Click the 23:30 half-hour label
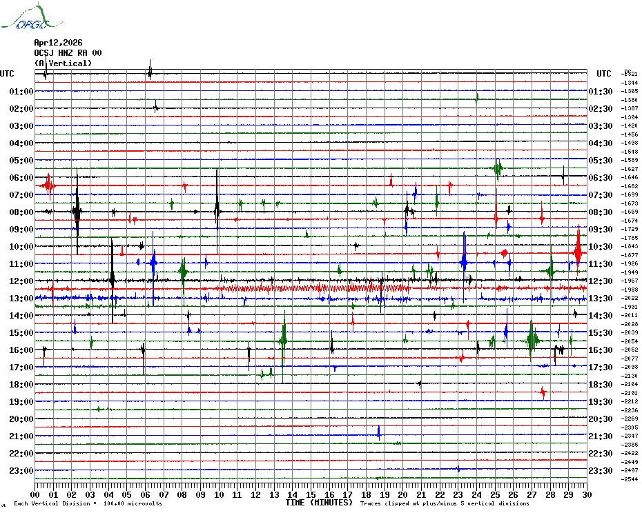Viewport: 642px width, 513px height. [601, 471]
